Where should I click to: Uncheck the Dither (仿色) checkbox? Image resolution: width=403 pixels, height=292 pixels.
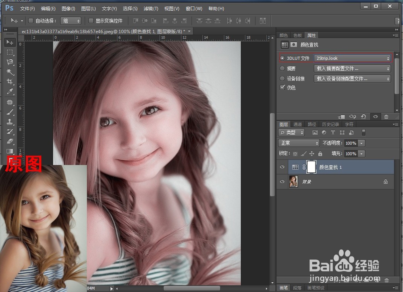point(282,87)
